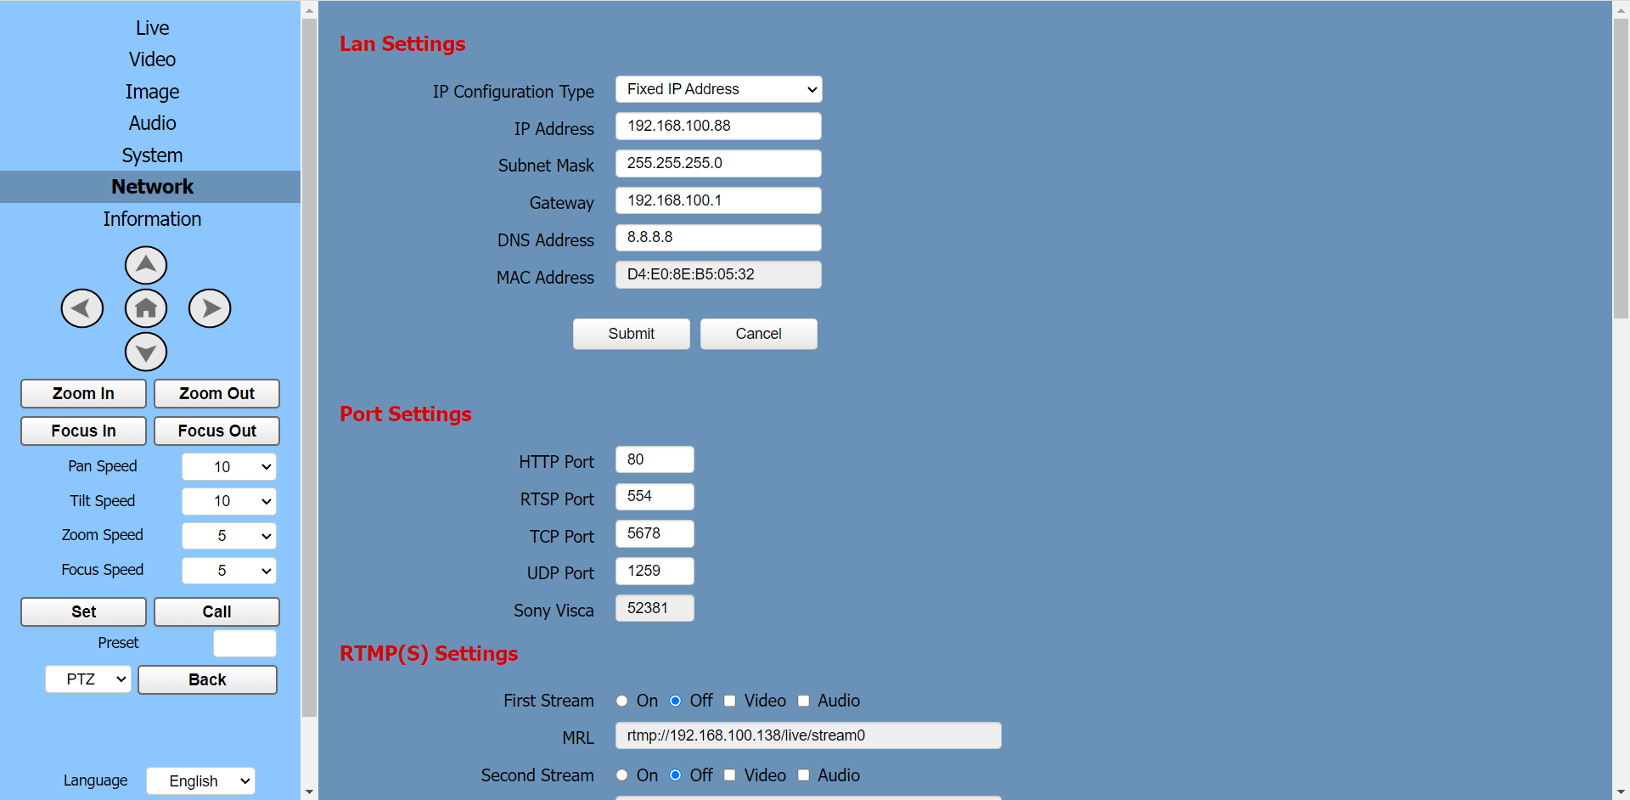The height and width of the screenshot is (800, 1630).
Task: Click main page scrollbar down arrow
Action: [x=1621, y=792]
